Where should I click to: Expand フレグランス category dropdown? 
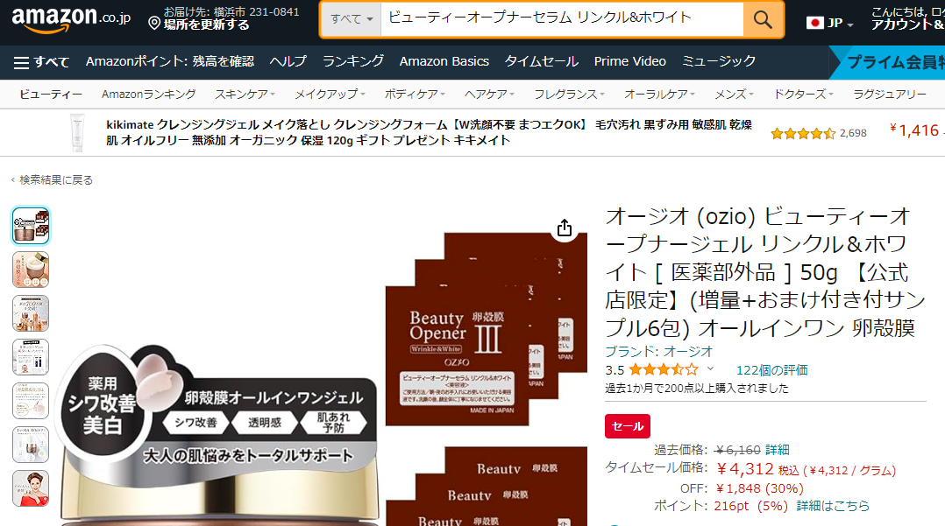569,94
